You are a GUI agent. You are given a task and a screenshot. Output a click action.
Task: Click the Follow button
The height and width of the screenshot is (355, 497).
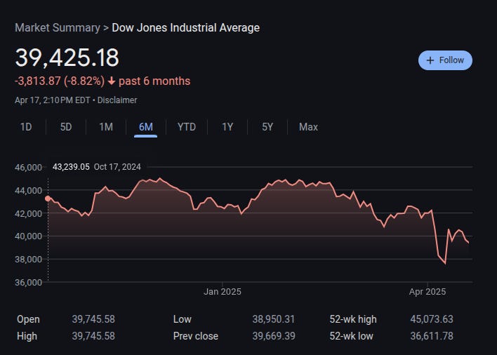(445, 60)
